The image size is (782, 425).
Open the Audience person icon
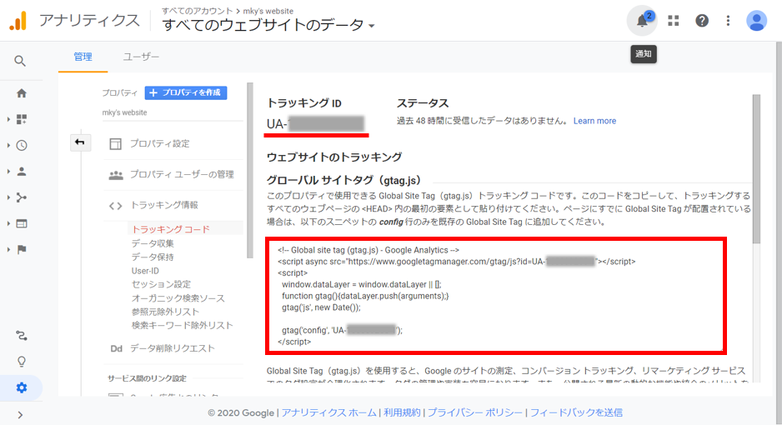pos(22,172)
